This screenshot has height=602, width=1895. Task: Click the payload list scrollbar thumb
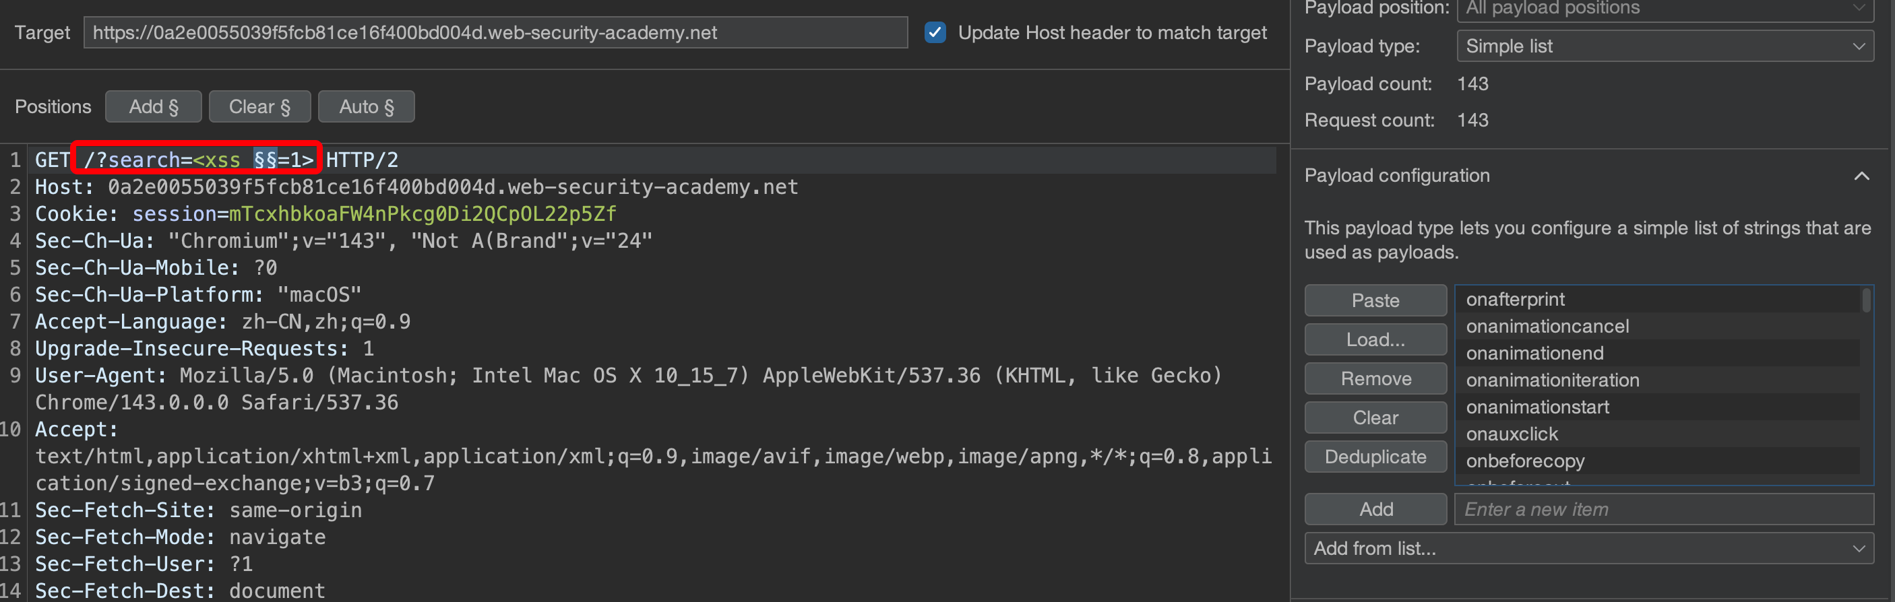coord(1865,302)
